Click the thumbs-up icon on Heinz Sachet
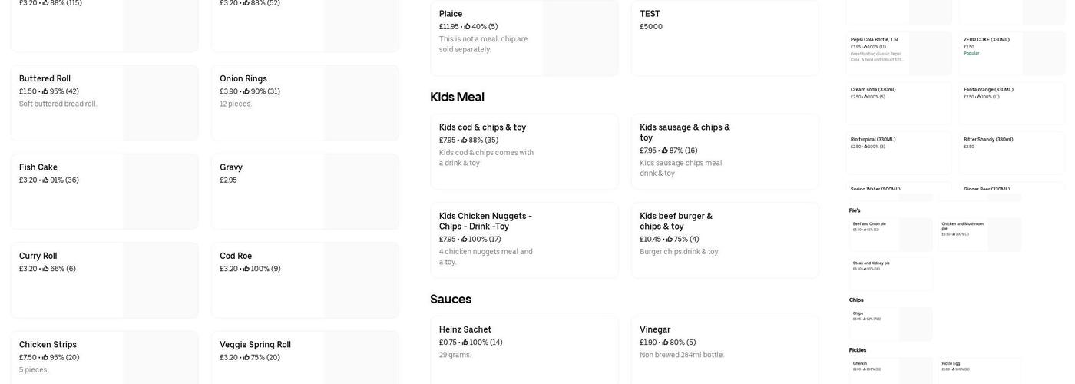This screenshot has height=384, width=1075. coord(465,343)
